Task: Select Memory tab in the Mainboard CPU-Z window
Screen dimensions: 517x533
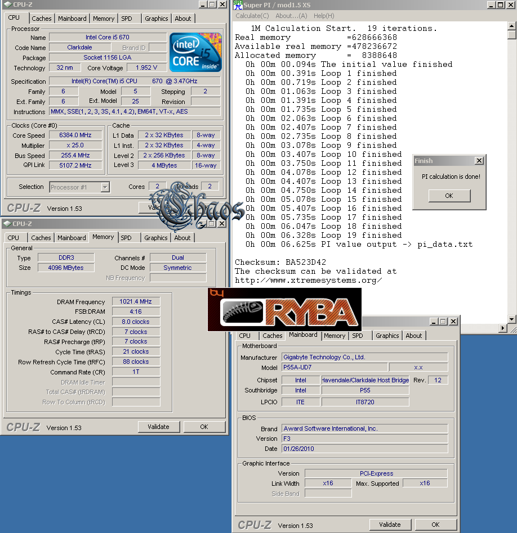Action: coord(335,336)
